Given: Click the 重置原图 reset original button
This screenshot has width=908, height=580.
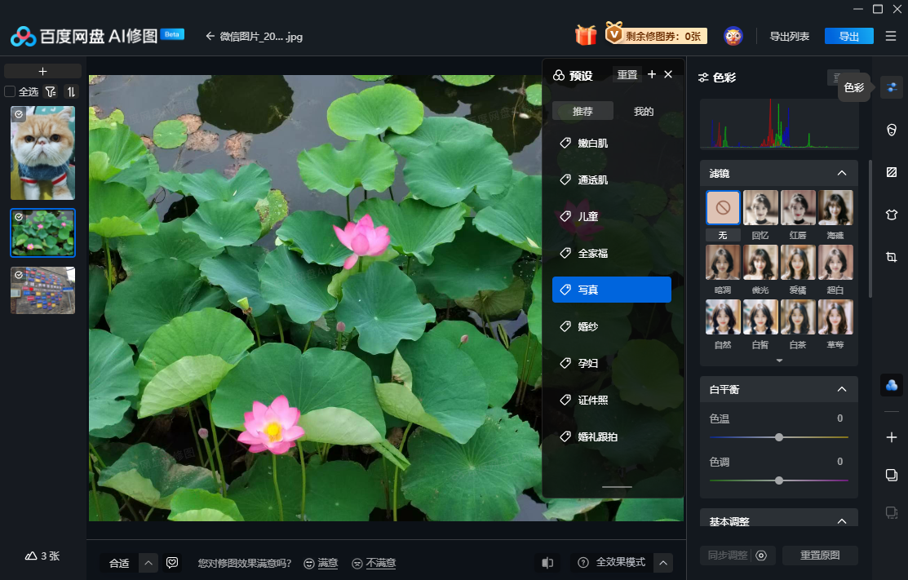Looking at the screenshot, I should (820, 556).
